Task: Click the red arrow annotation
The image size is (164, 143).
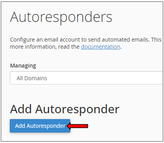Action: pos(77,126)
